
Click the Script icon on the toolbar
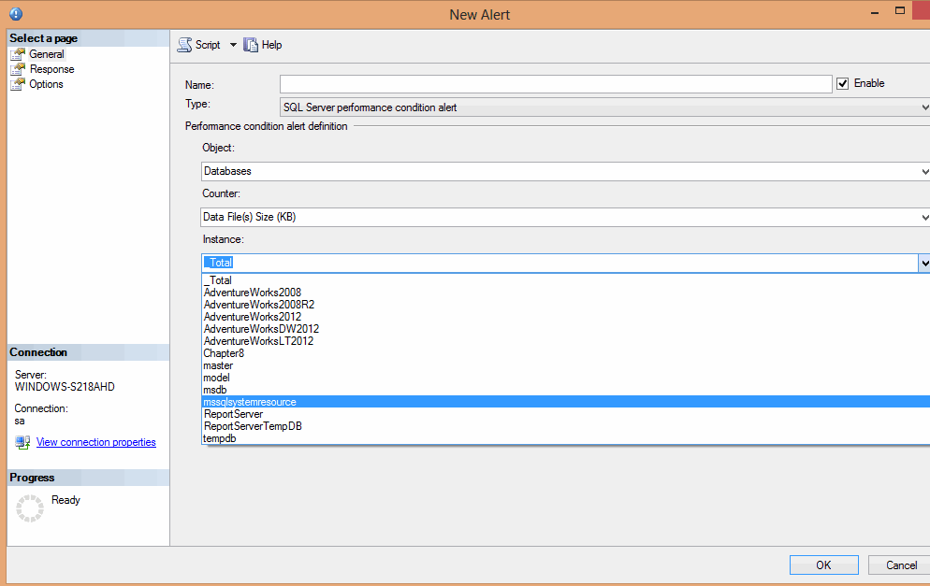click(x=185, y=44)
